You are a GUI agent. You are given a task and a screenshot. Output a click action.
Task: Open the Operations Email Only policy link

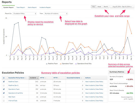[x=16, y=93]
